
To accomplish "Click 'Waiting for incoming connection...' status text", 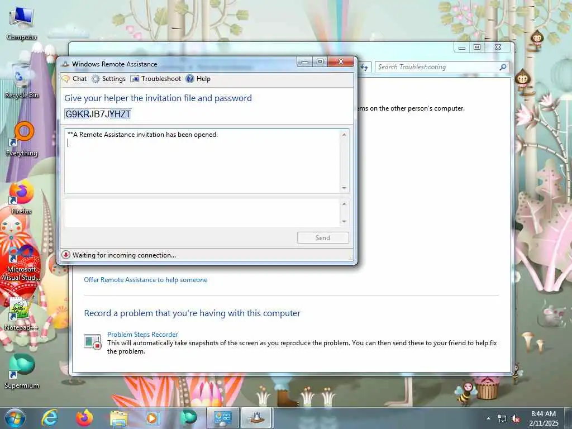I will [x=124, y=255].
